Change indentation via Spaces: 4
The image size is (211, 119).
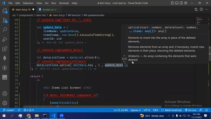[x=136, y=110]
